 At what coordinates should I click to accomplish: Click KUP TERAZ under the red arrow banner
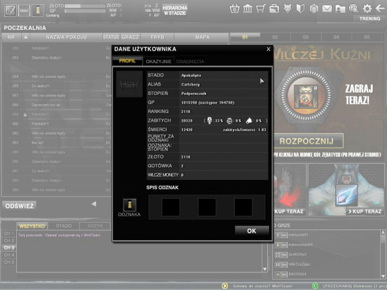tap(289, 211)
